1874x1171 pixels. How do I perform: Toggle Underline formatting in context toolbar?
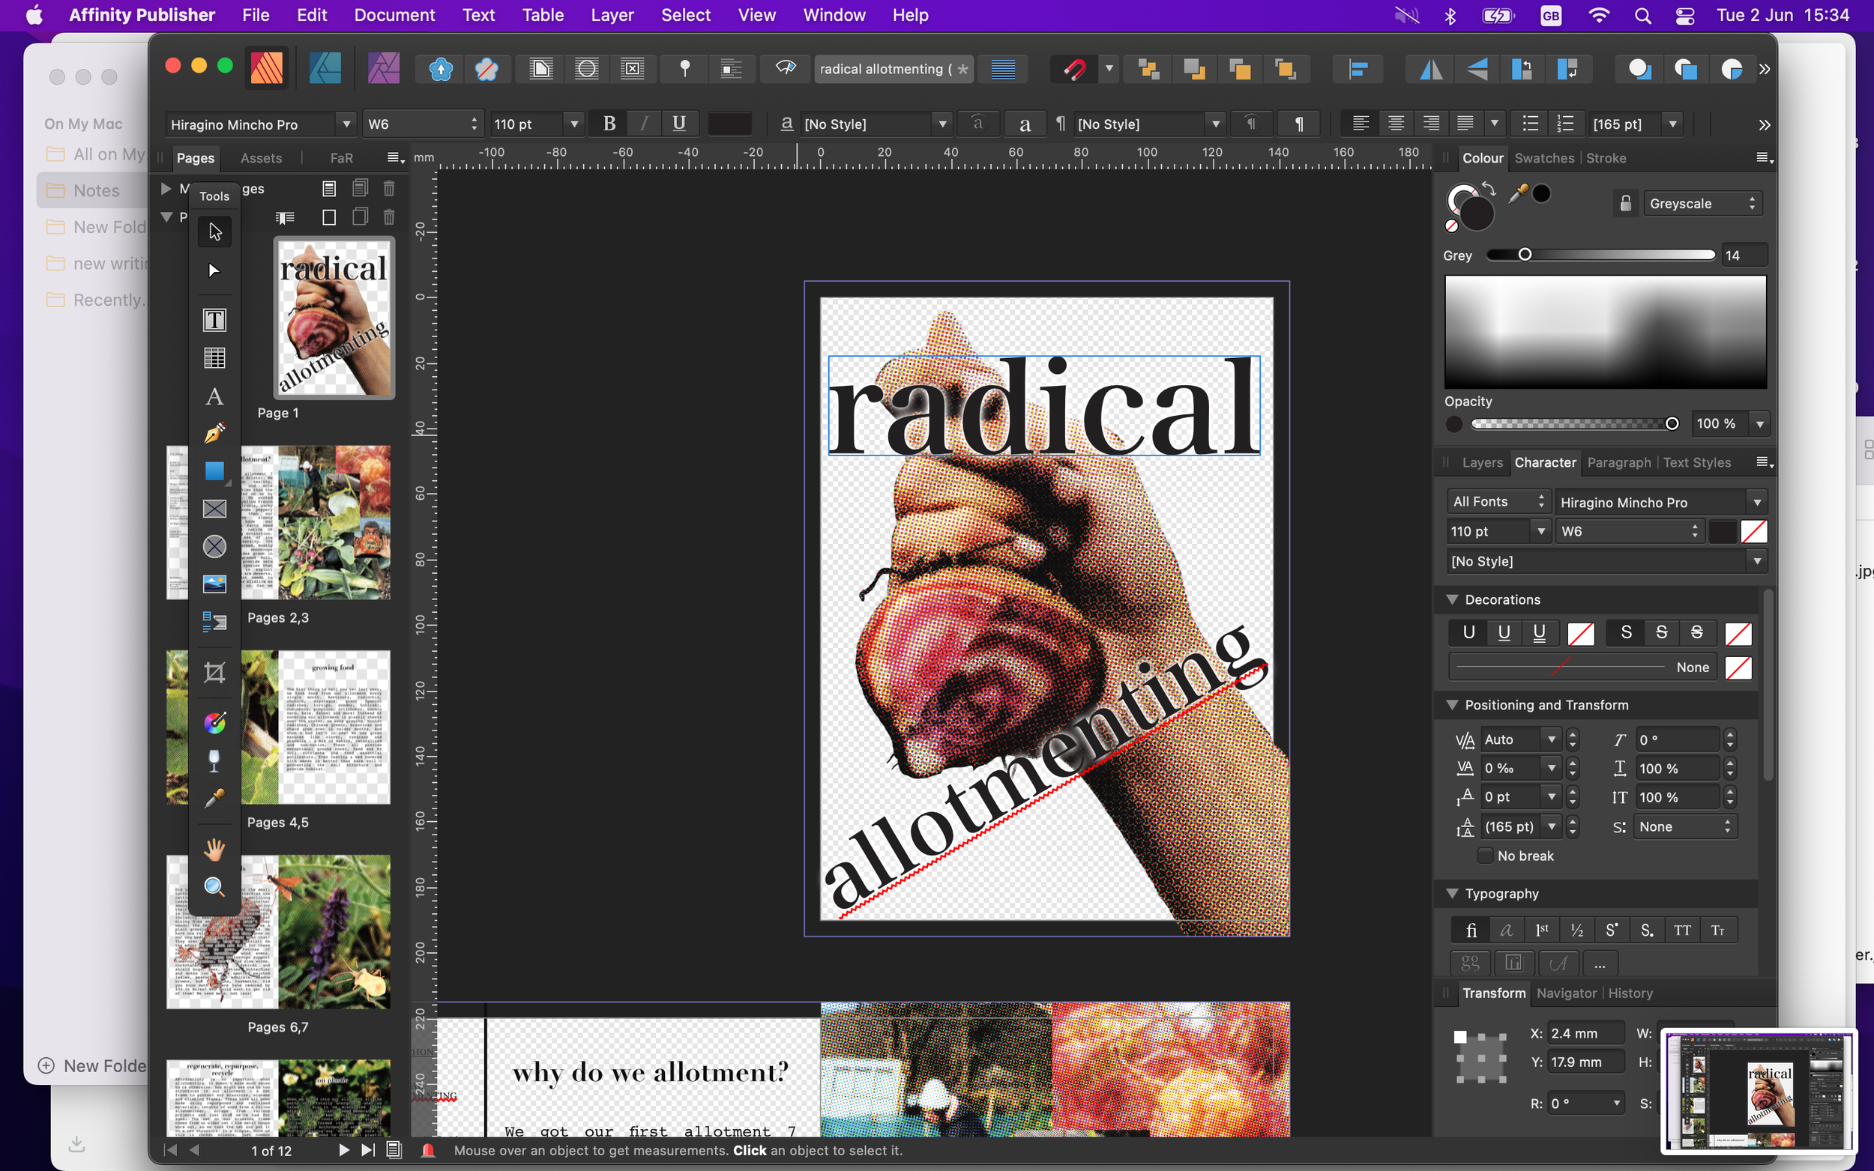click(x=678, y=124)
